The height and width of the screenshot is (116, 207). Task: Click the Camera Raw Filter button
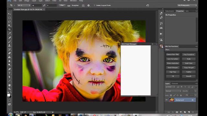point(173,54)
